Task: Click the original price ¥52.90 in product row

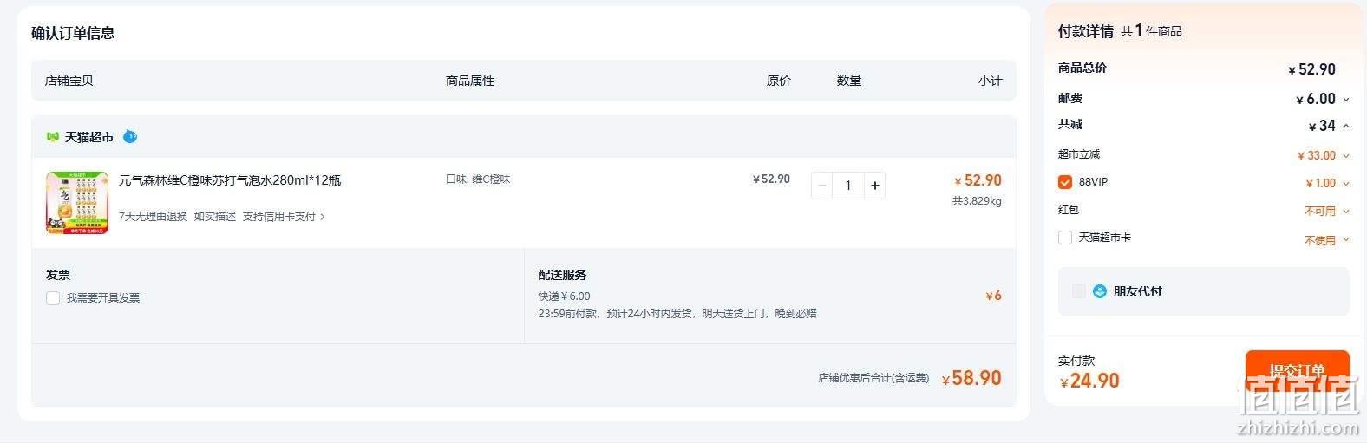Action: coord(771,179)
